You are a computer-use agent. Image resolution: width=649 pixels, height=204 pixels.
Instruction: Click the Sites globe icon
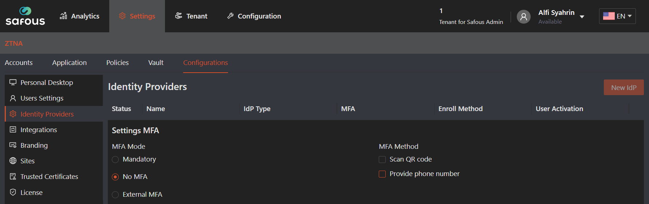pos(13,161)
